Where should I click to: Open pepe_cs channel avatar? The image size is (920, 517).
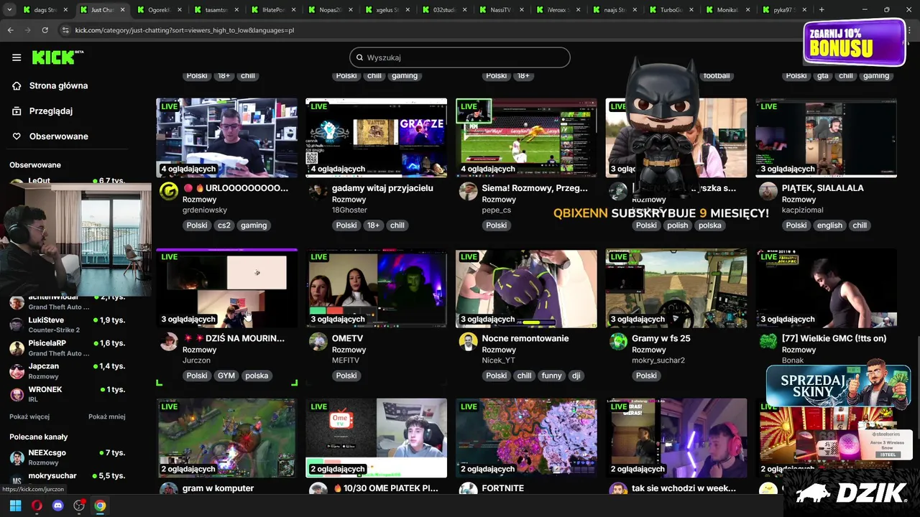coord(468,191)
